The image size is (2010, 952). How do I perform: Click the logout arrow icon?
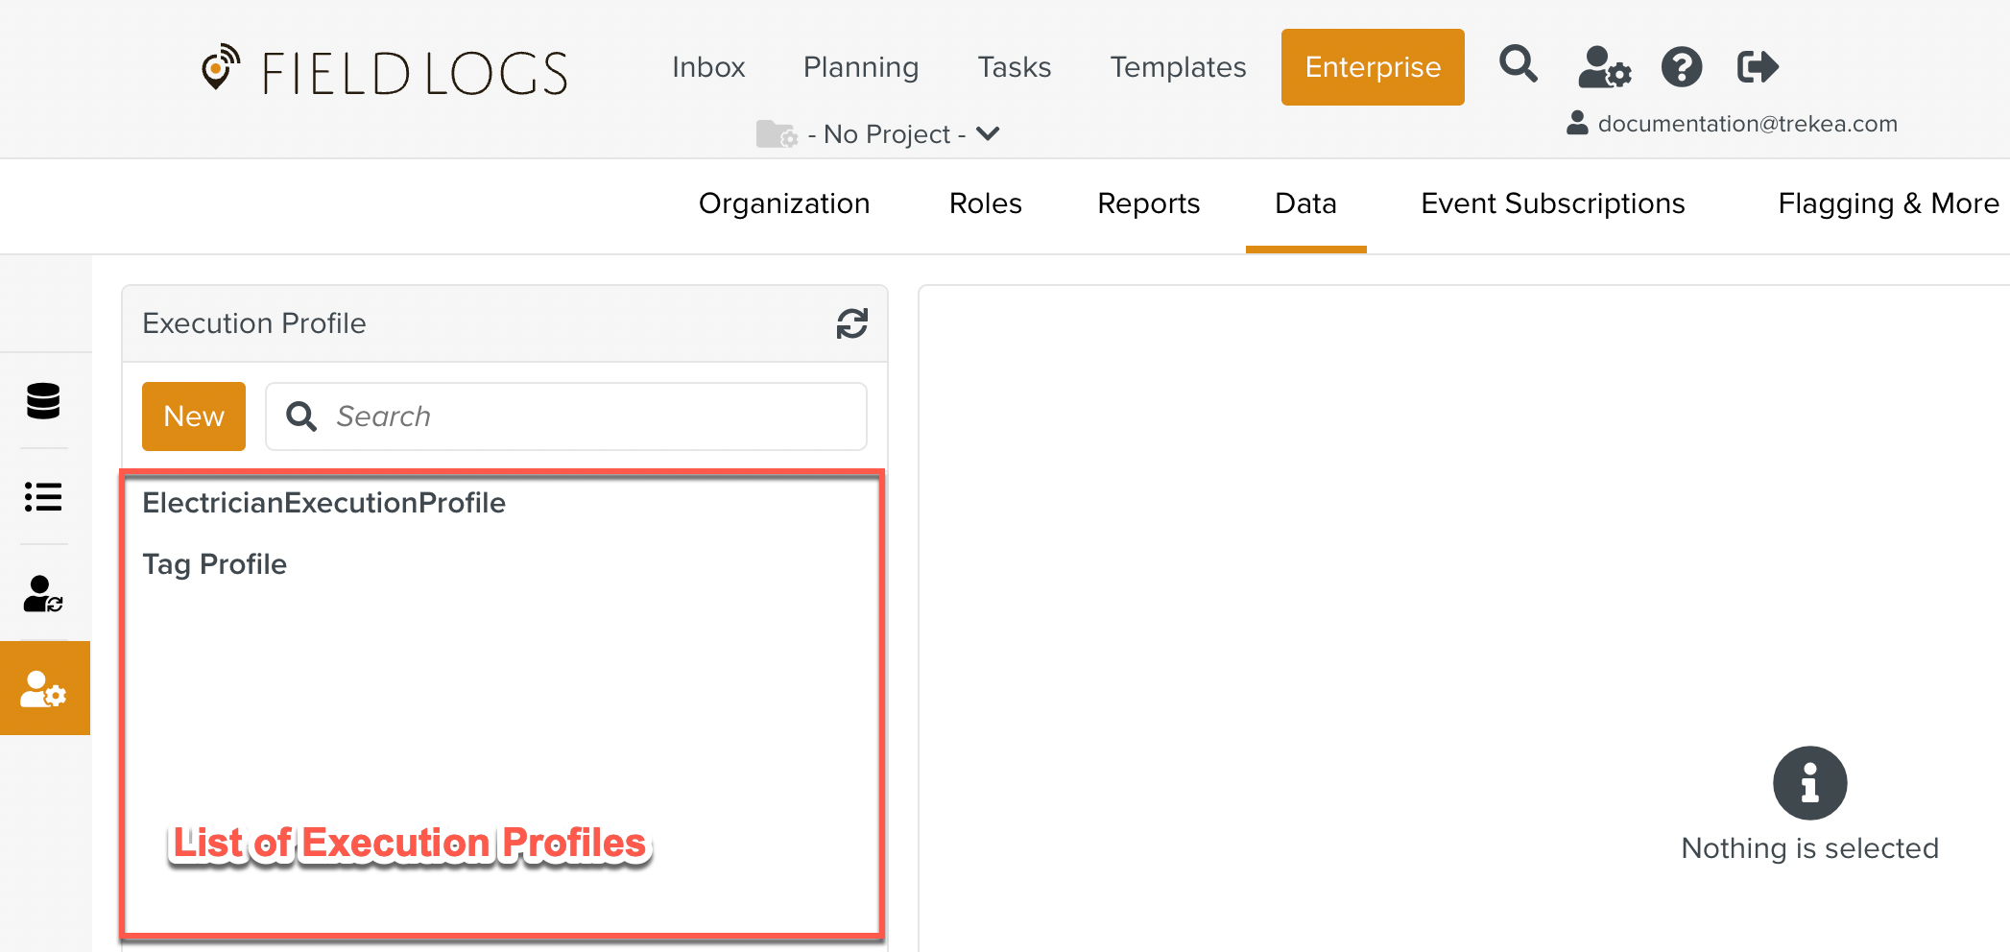[1757, 66]
